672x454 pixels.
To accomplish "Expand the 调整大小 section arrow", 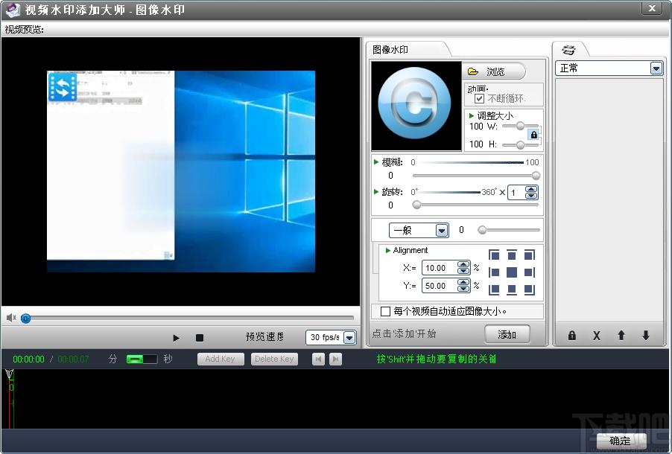I will point(472,115).
